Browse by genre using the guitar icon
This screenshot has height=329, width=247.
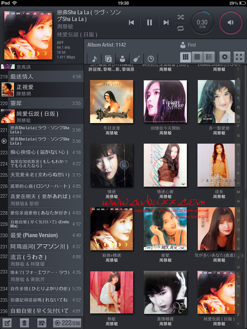pyautogui.click(x=136, y=58)
